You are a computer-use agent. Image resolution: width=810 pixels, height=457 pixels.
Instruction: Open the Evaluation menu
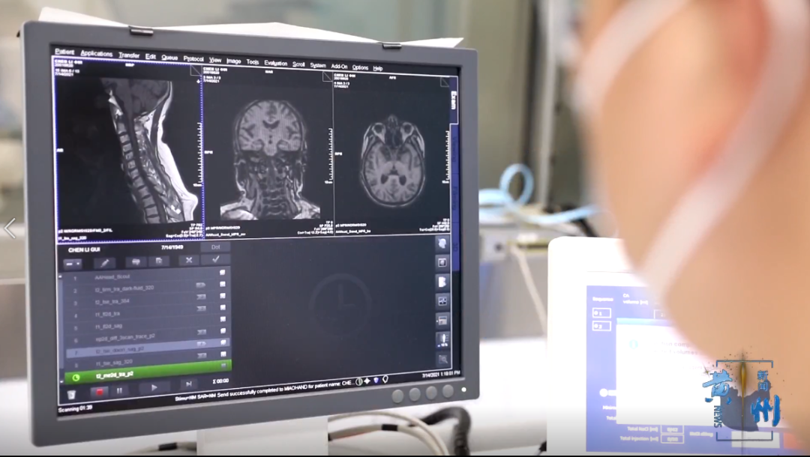[x=276, y=63]
